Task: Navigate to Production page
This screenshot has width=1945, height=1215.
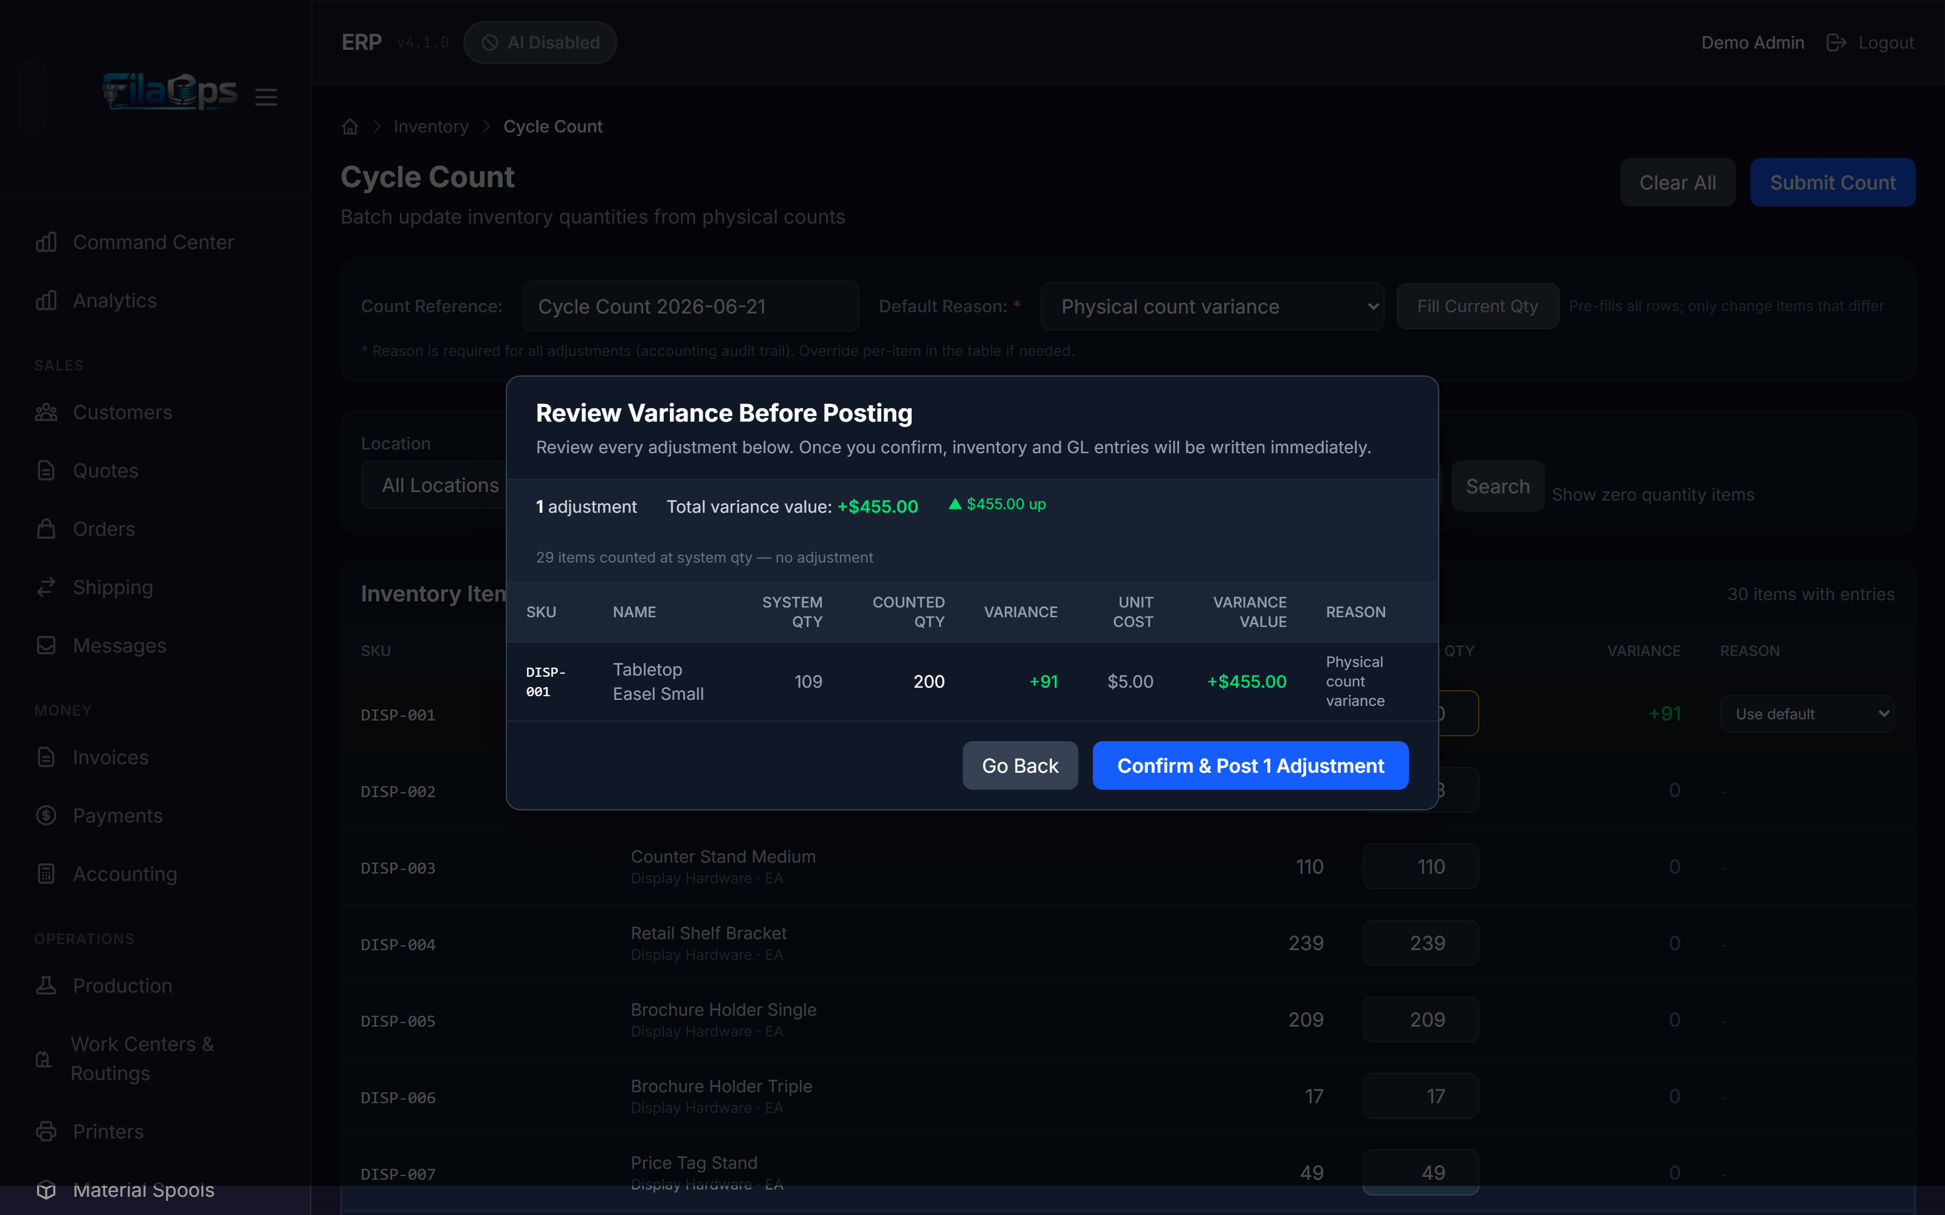Action: tap(122, 985)
